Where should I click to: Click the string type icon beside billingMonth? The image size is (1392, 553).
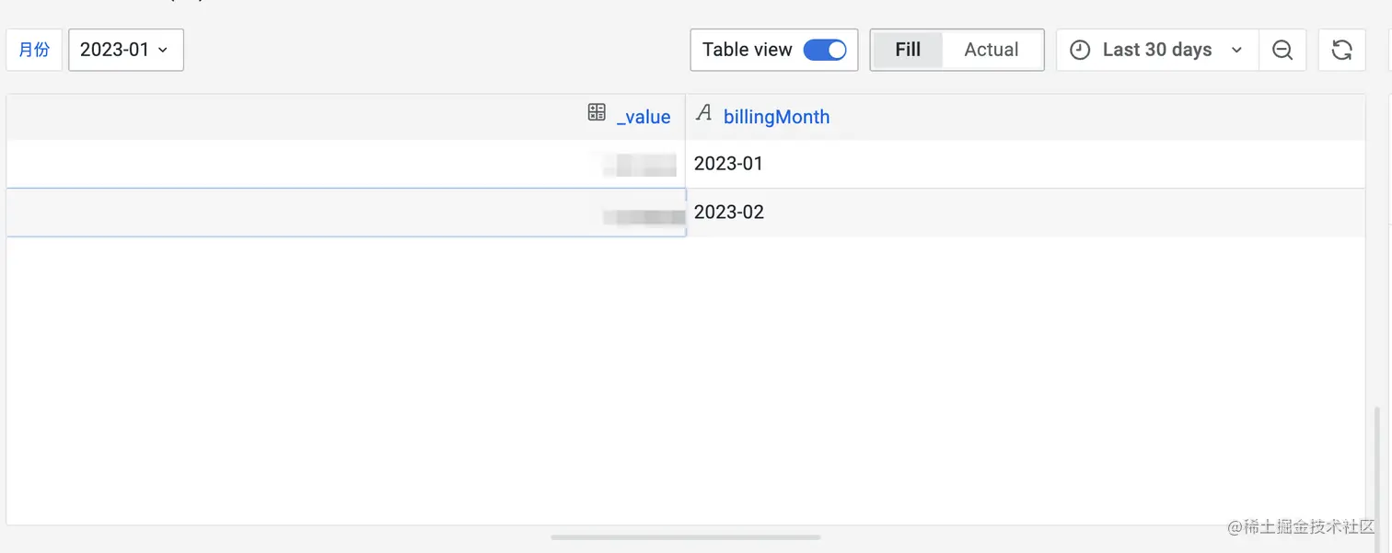pyautogui.click(x=704, y=114)
